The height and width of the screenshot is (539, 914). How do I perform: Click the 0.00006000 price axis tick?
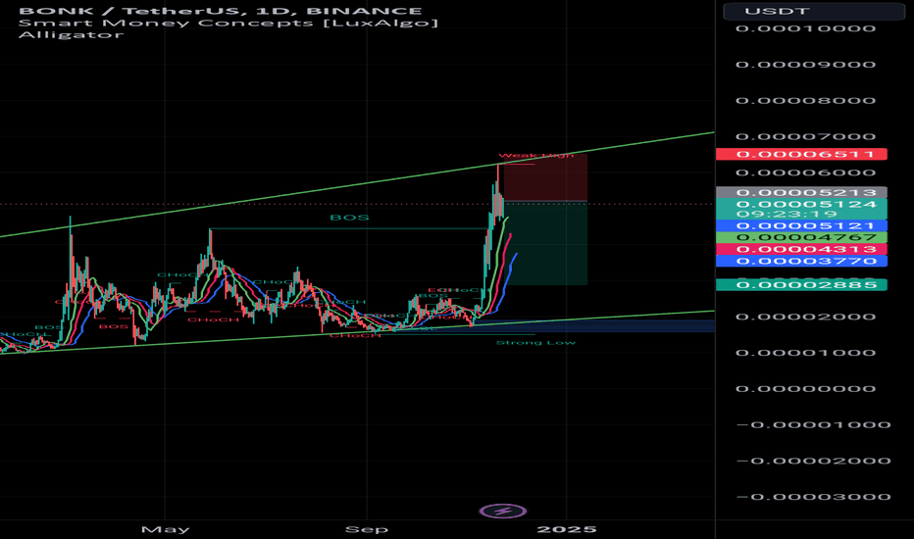click(805, 173)
